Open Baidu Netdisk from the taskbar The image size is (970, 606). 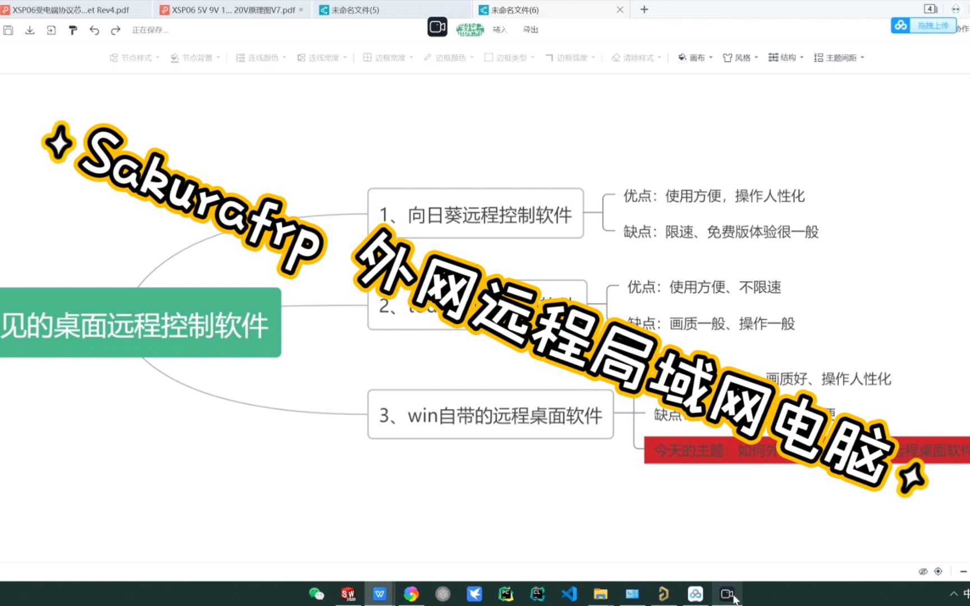696,594
